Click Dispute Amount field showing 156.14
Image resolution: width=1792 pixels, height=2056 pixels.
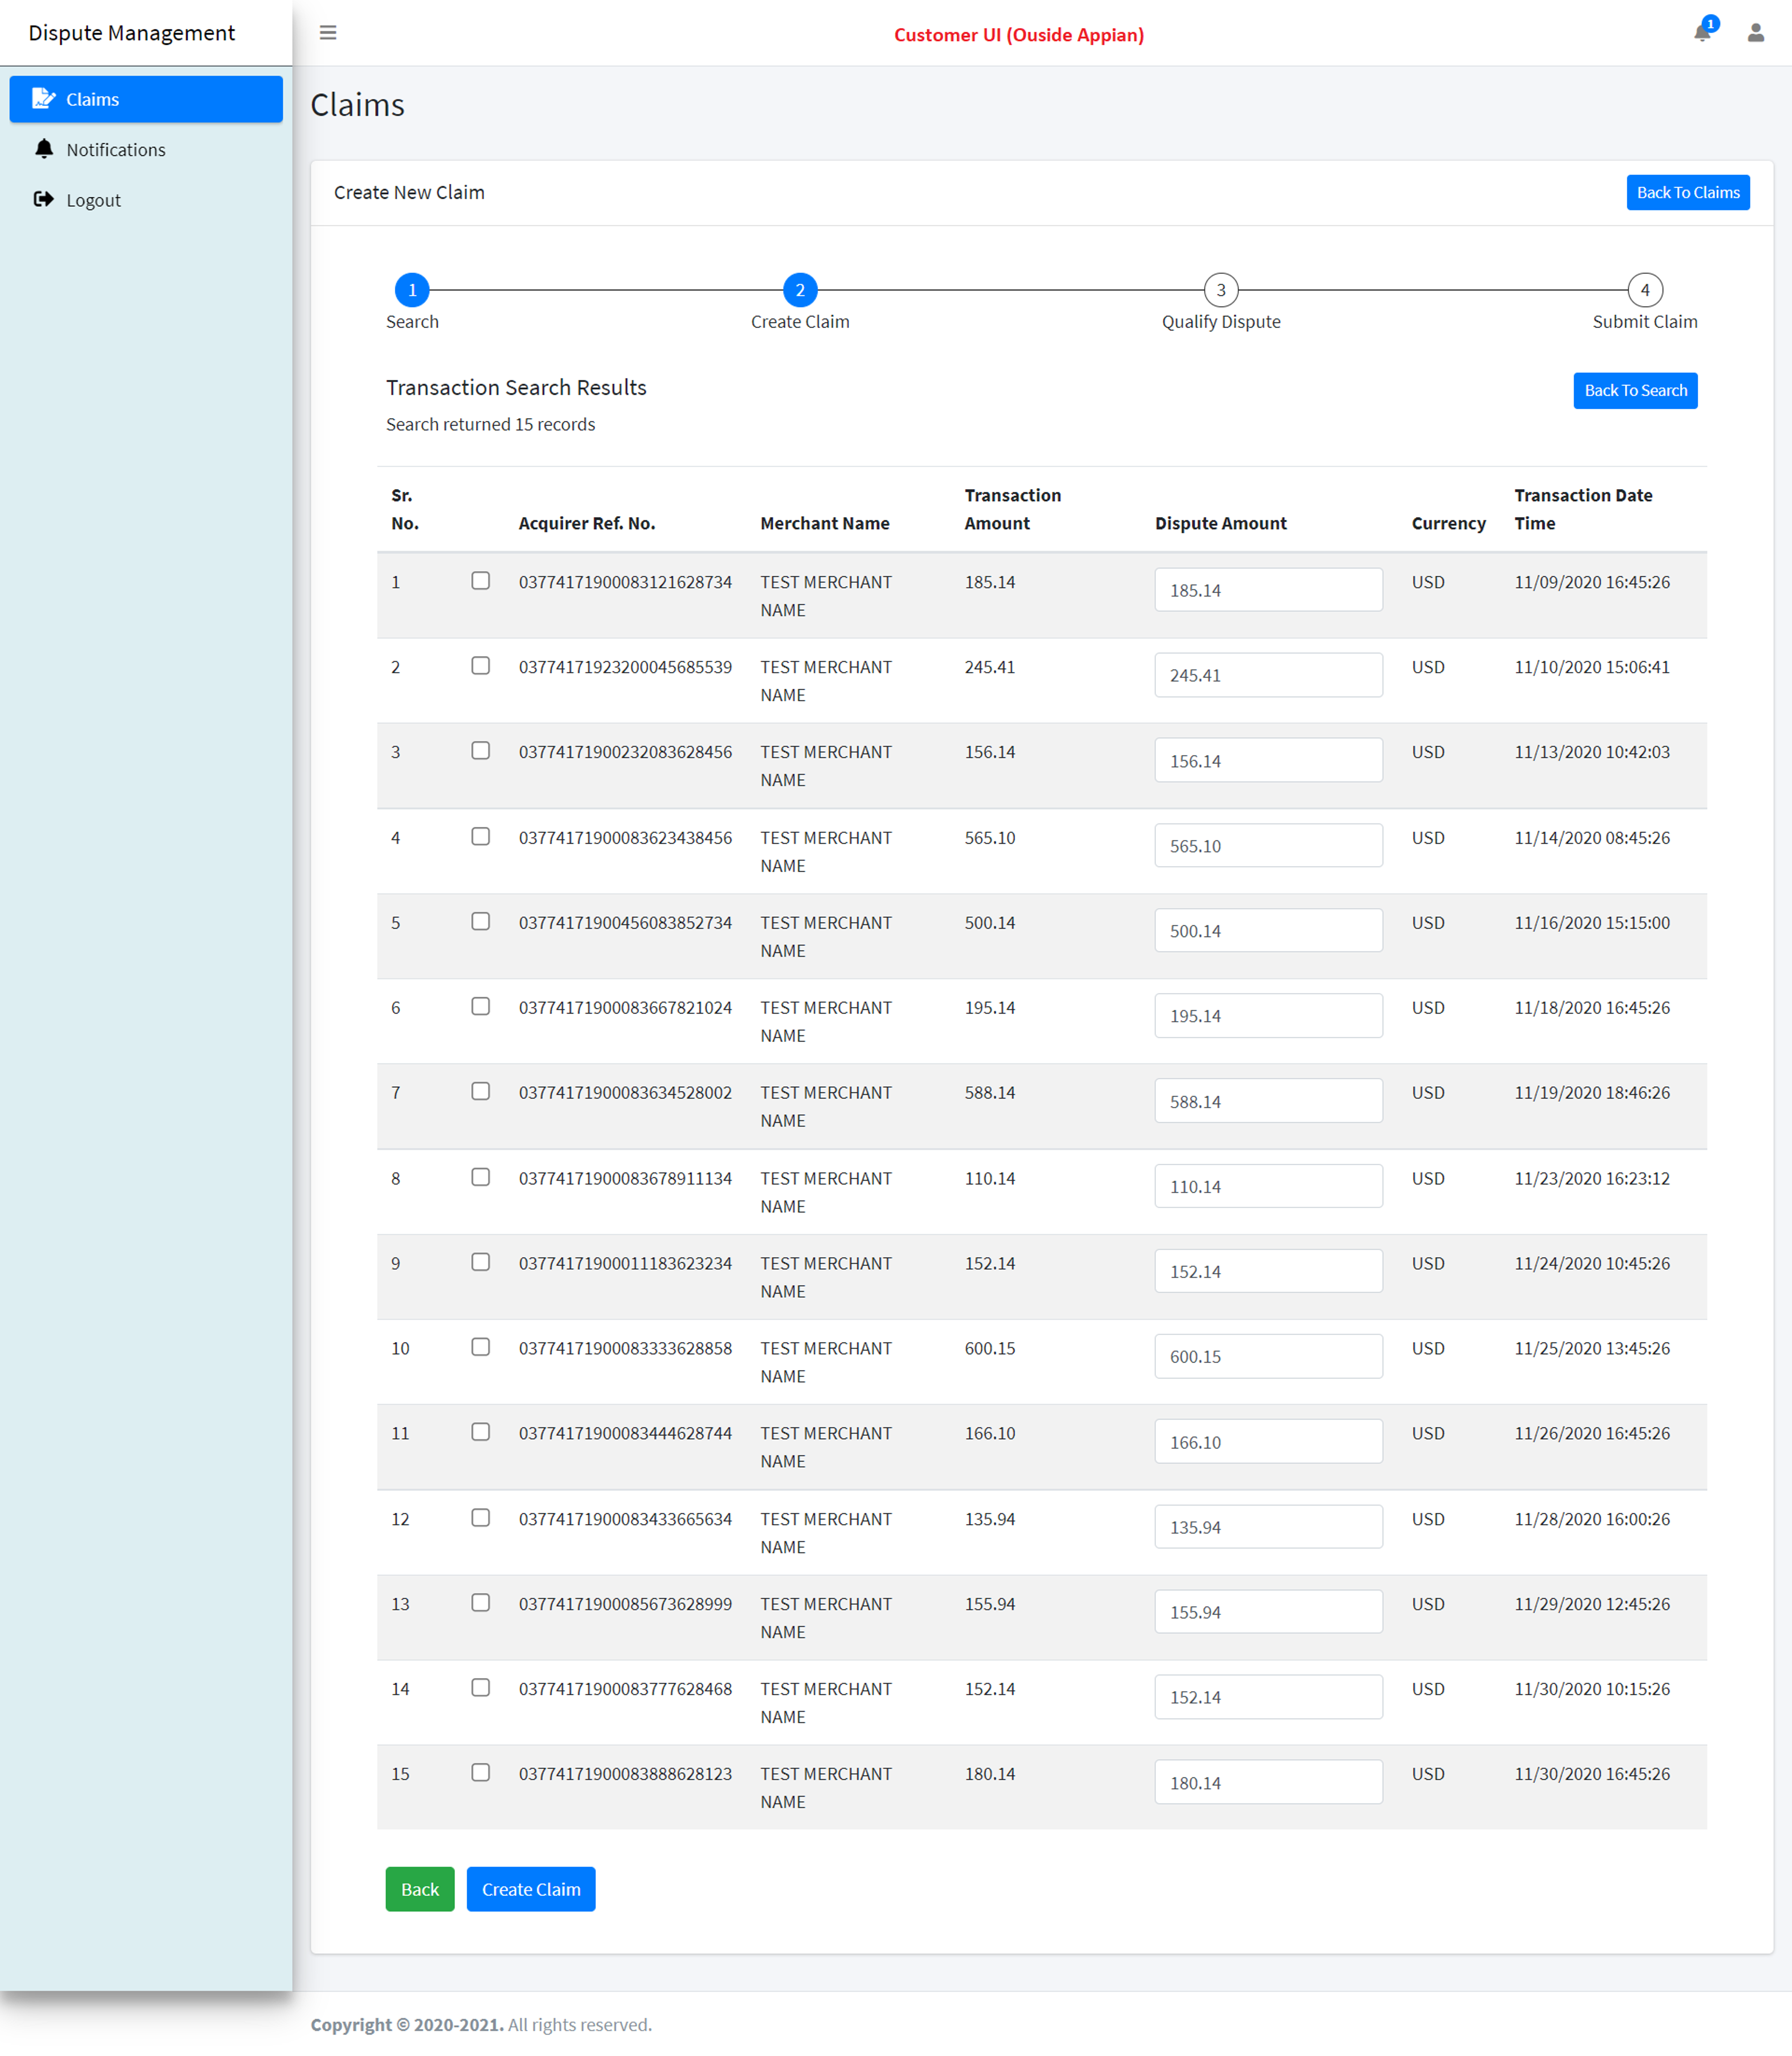pyautogui.click(x=1268, y=761)
